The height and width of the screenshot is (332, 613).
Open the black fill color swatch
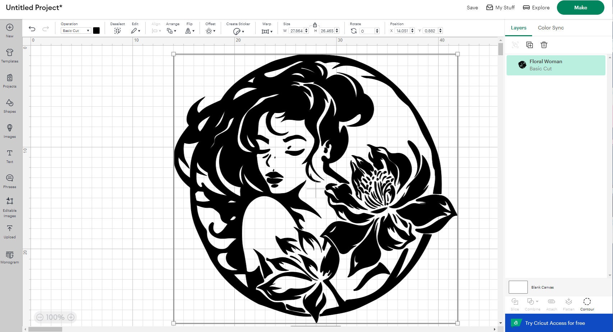(96, 31)
